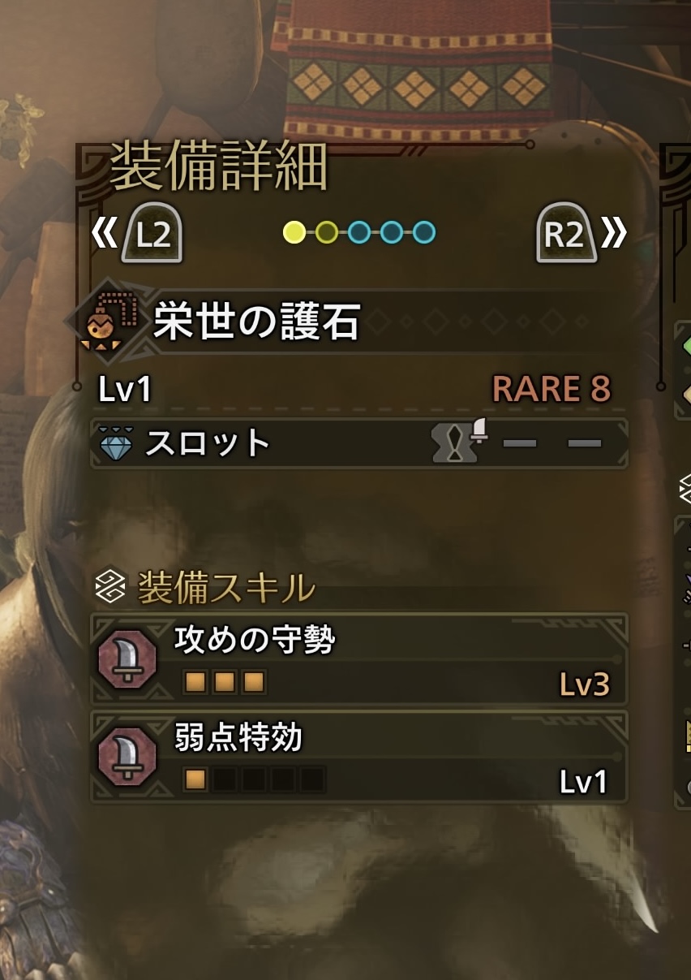
Task: Select the fifth blue page indicator dot
Action: coord(424,233)
